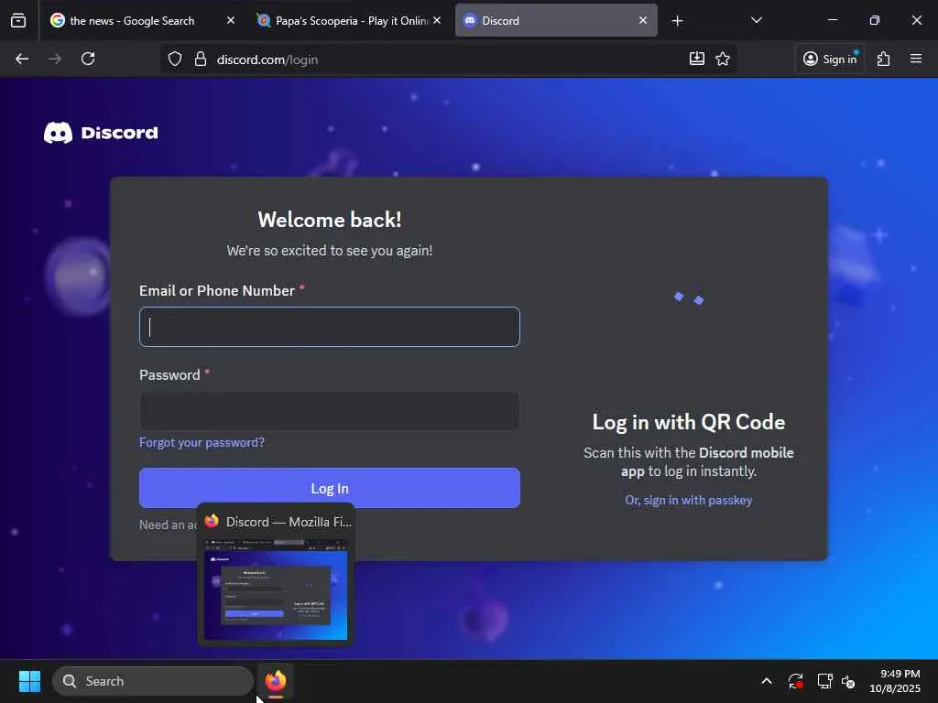Reload the current page
The width and height of the screenshot is (938, 703).
pyautogui.click(x=88, y=59)
